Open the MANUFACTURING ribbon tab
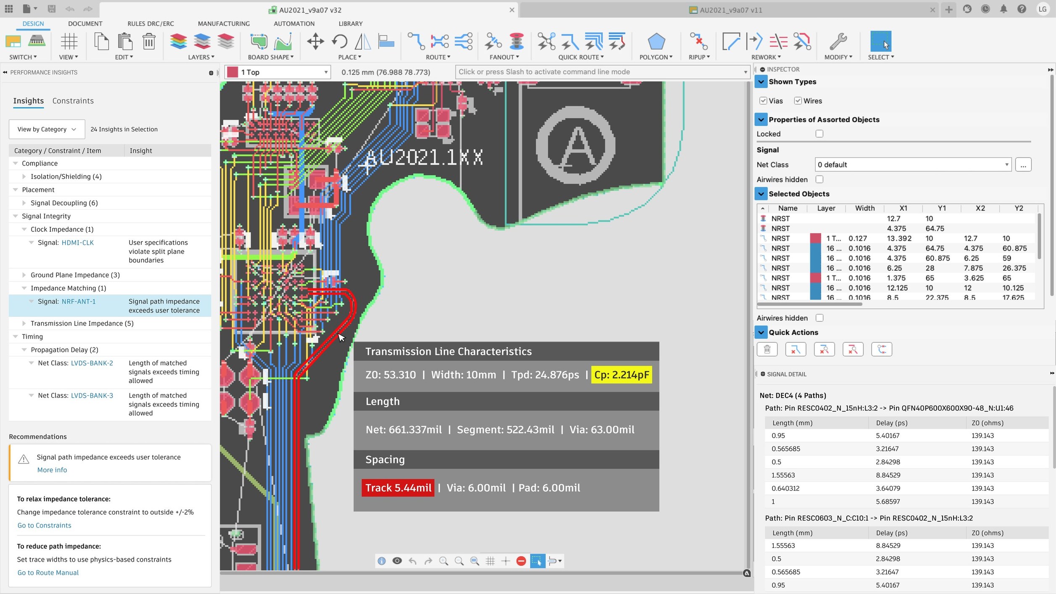The image size is (1056, 594). pyautogui.click(x=223, y=24)
